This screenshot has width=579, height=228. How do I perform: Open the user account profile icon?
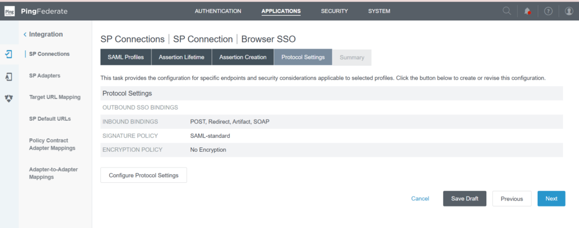click(569, 11)
